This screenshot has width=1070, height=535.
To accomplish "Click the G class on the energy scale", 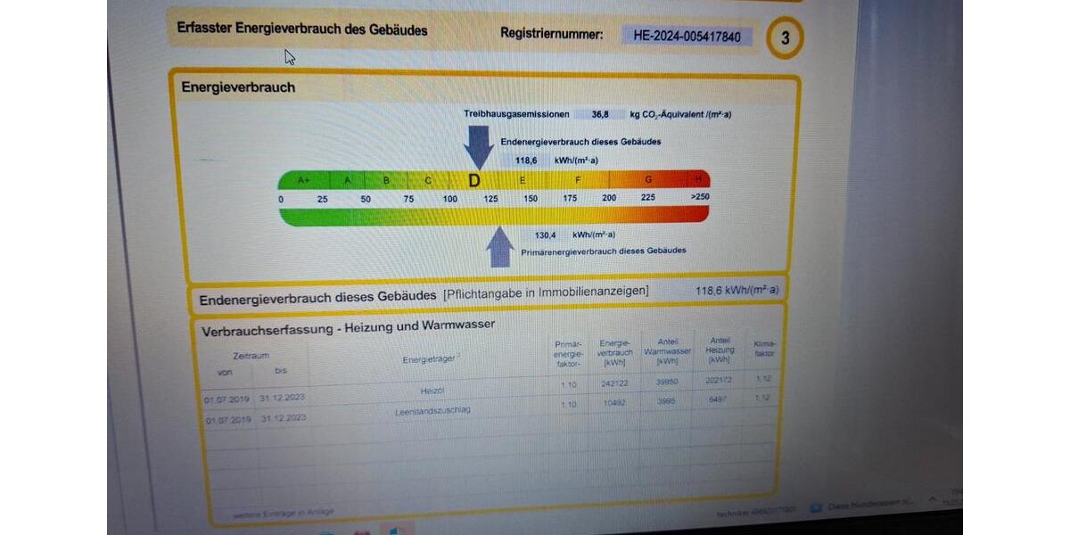I will tap(648, 180).
